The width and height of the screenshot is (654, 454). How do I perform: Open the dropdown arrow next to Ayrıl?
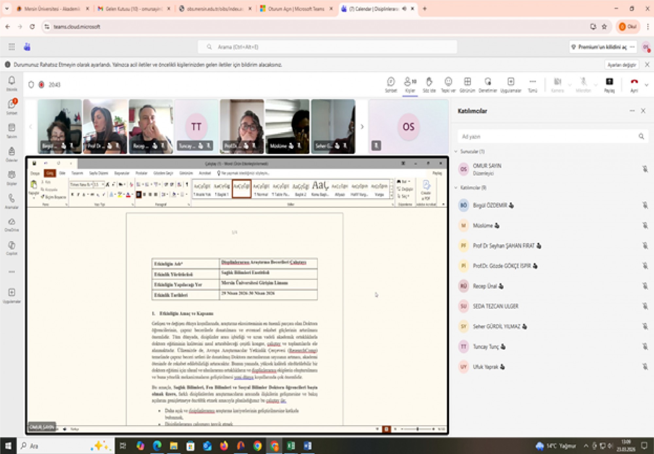pos(646,85)
